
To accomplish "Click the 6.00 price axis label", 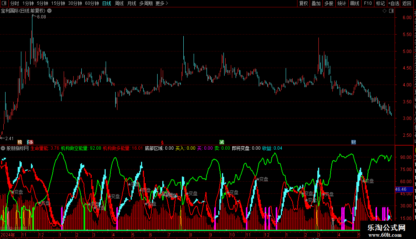I will [407, 18].
